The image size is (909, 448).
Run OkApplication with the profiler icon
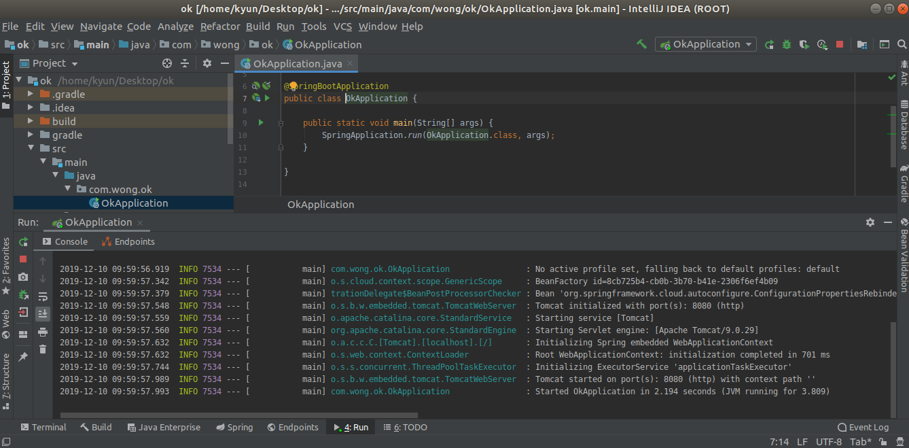(x=822, y=44)
